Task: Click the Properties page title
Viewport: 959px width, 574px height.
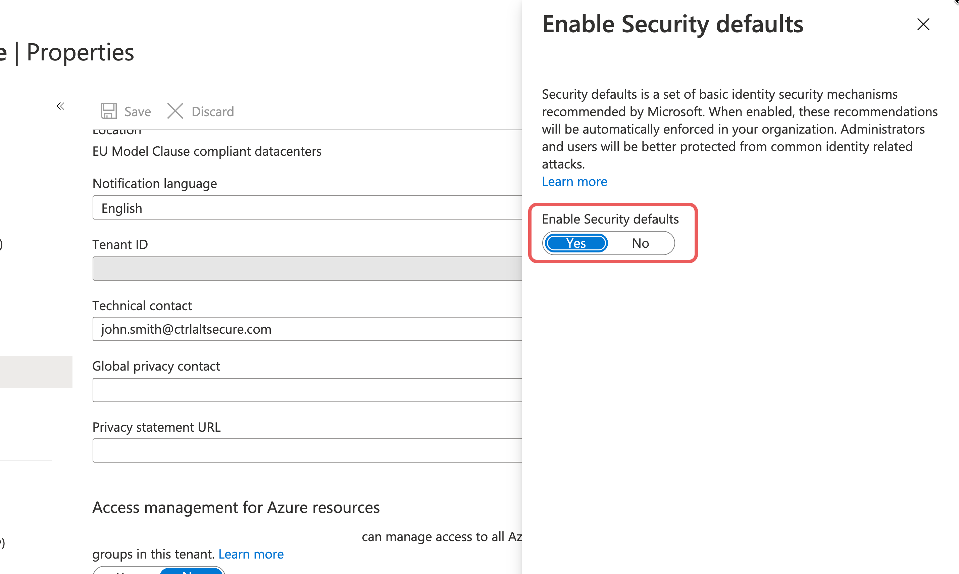Action: coord(80,52)
